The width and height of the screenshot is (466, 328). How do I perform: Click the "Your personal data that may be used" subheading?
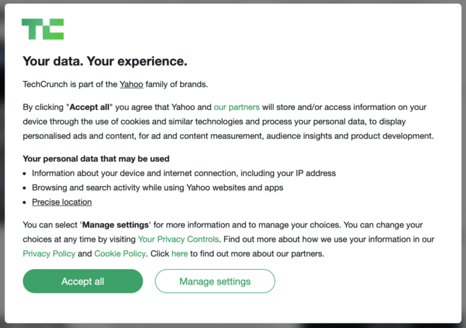pyautogui.click(x=96, y=159)
